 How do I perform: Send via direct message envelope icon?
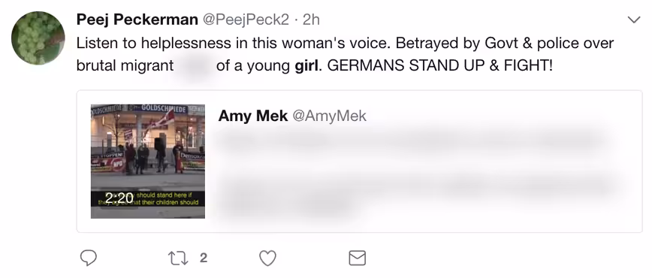(357, 258)
